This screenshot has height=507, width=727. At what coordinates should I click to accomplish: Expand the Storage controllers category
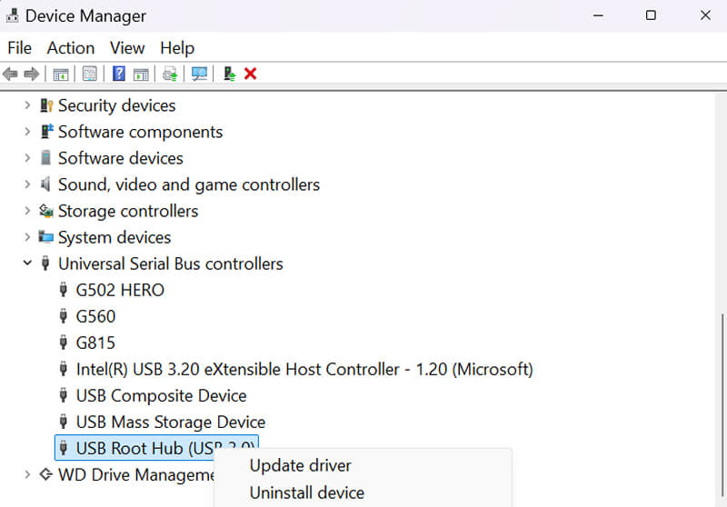pyautogui.click(x=27, y=211)
